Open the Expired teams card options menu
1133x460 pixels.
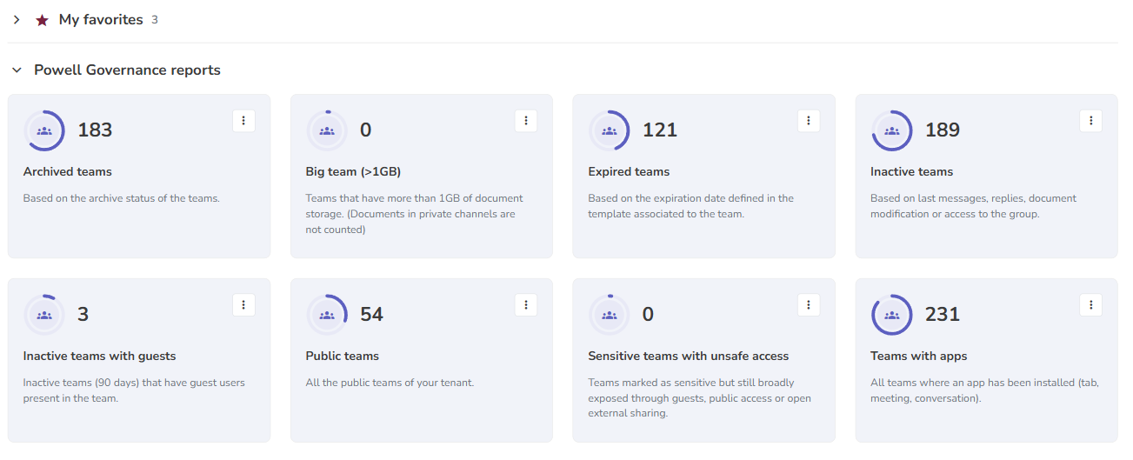pos(809,121)
